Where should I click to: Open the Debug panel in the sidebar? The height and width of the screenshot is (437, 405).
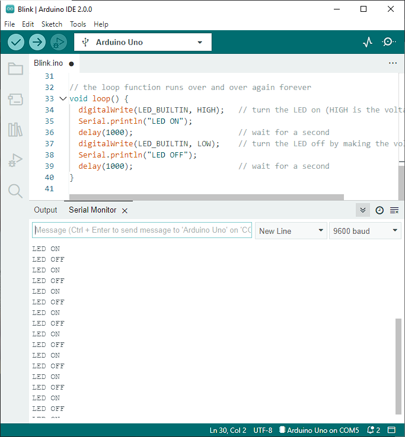pyautogui.click(x=15, y=160)
